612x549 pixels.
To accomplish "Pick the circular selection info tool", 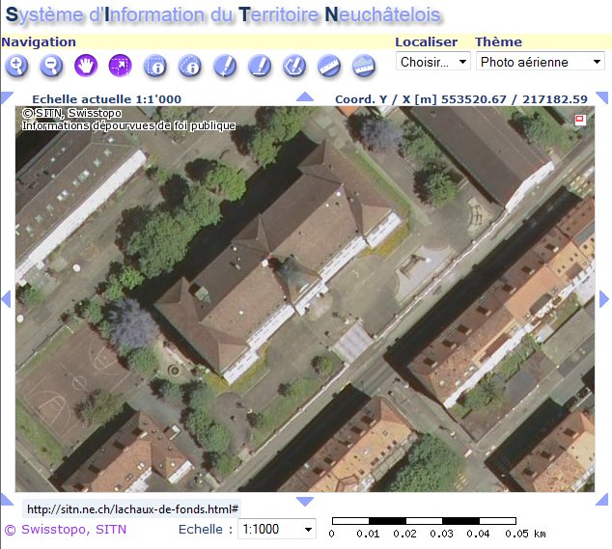I will coord(190,66).
